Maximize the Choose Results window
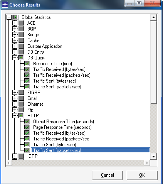Viewport: 163px width, 184px height. pos(139,3)
